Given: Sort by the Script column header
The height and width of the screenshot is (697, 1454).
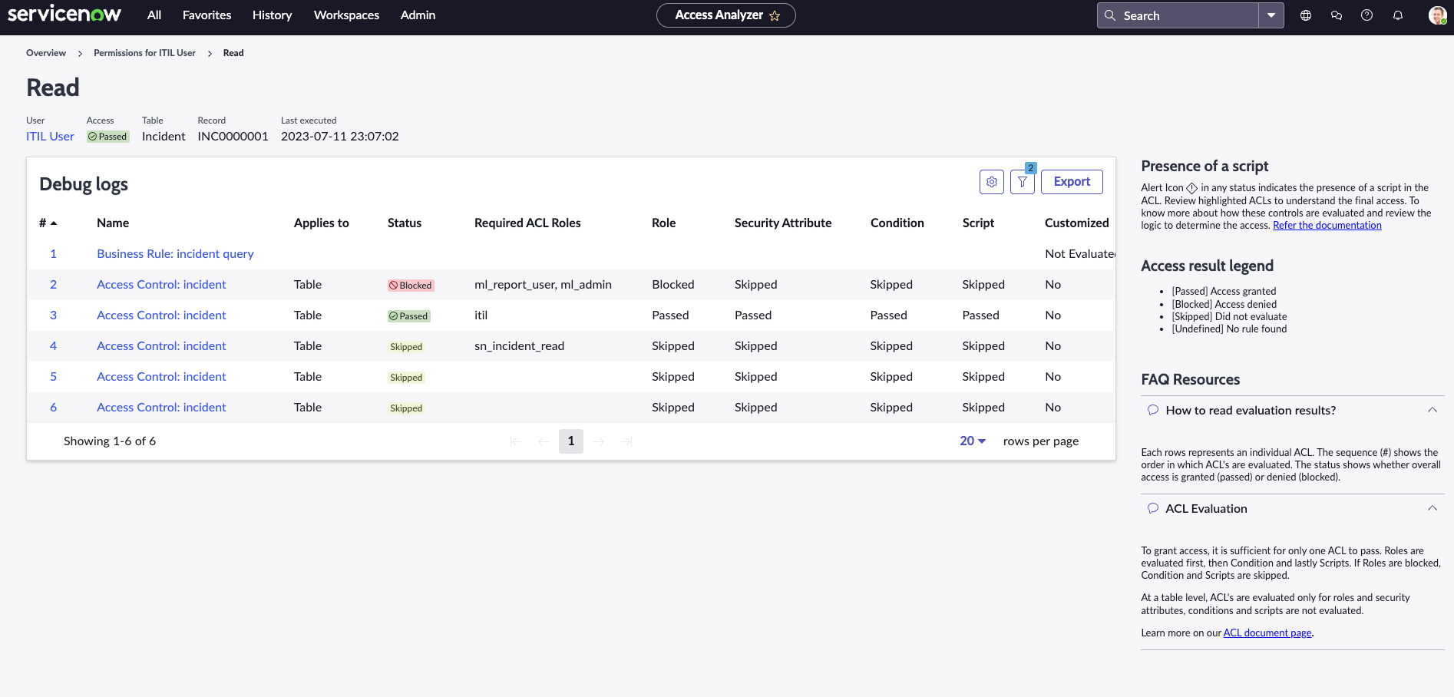Looking at the screenshot, I should [x=978, y=223].
